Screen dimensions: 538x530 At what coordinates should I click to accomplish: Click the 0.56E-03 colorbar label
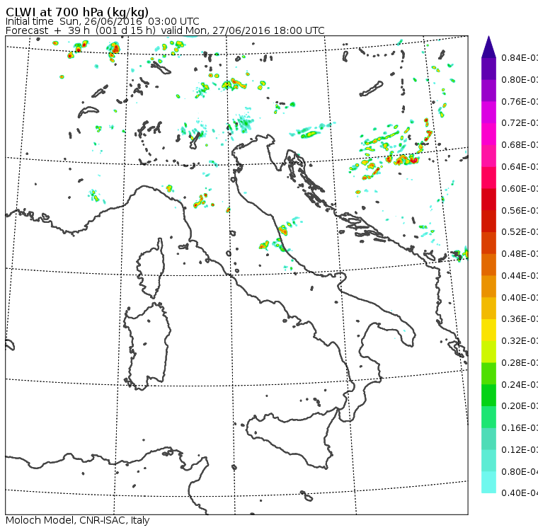520,210
